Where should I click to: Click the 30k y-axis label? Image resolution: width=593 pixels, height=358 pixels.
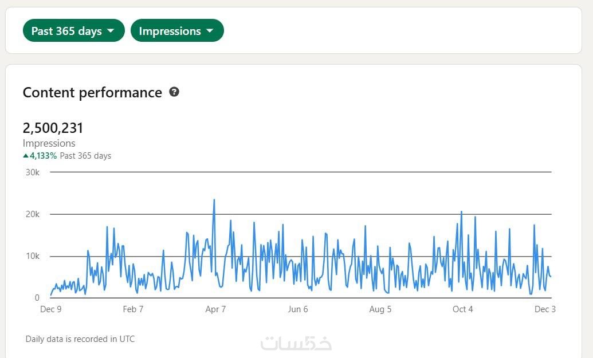(x=33, y=172)
